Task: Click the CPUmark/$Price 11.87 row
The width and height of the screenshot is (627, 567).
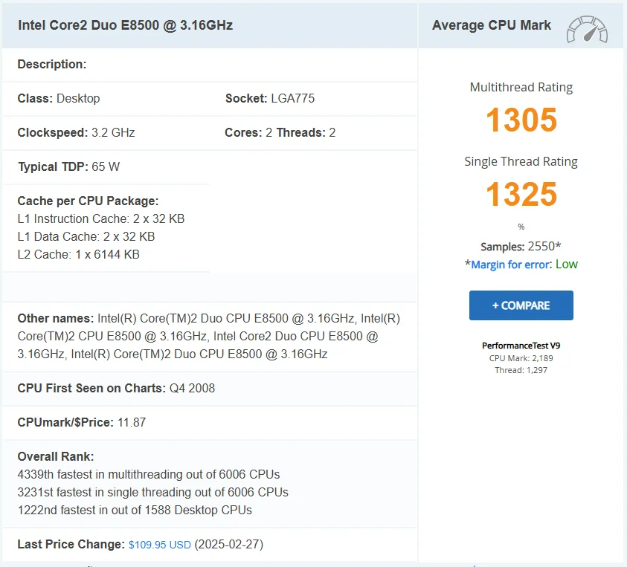Action: point(210,423)
